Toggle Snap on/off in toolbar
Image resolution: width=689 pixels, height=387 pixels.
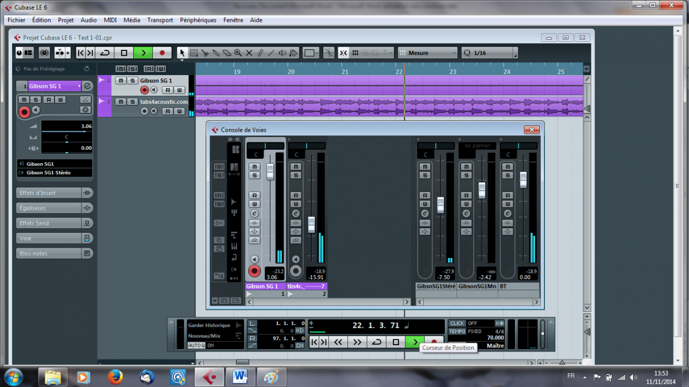coord(343,53)
